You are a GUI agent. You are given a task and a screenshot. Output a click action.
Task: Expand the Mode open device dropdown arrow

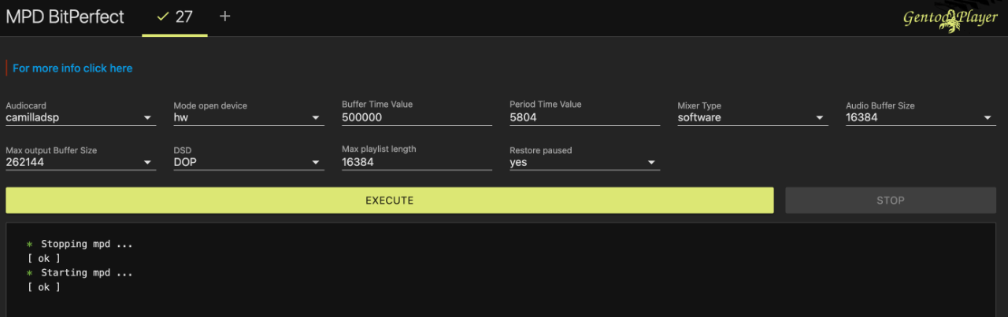(317, 118)
